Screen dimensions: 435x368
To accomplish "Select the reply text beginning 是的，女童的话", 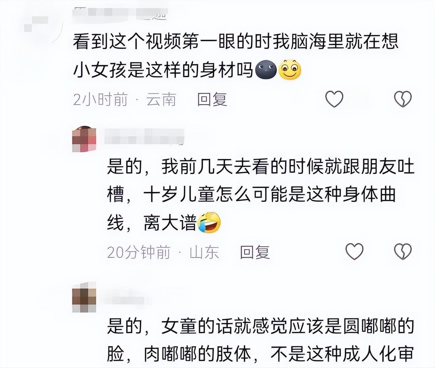I will pos(261,341).
